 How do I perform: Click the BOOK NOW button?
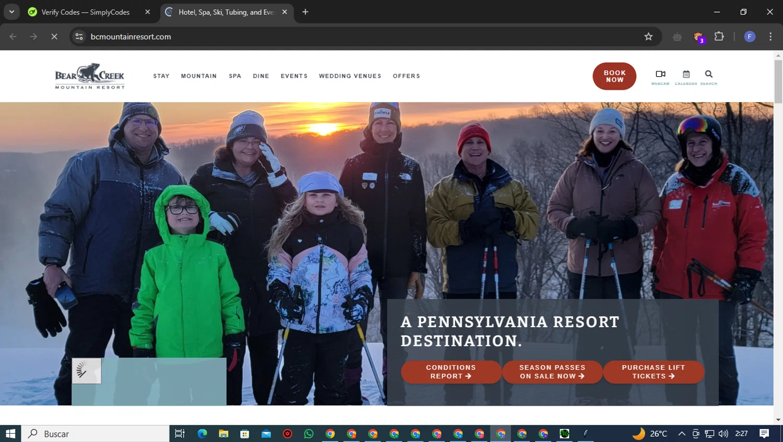tap(614, 76)
